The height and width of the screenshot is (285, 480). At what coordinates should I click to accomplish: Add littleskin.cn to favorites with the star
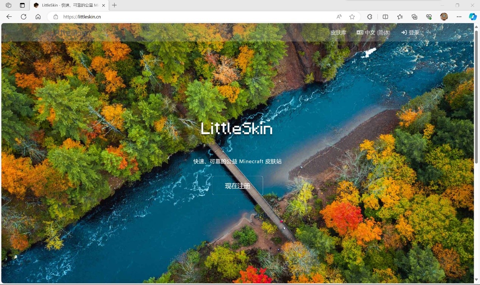pos(352,17)
